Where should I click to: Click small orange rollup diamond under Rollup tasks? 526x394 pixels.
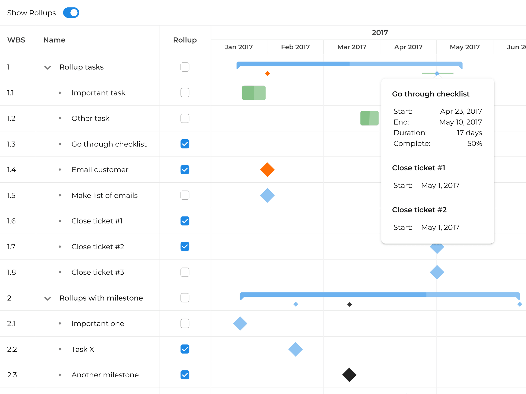click(267, 74)
